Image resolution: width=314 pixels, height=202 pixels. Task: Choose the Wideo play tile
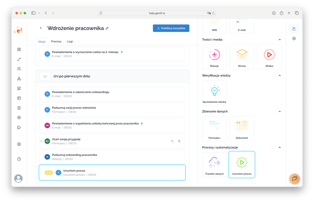click(269, 57)
